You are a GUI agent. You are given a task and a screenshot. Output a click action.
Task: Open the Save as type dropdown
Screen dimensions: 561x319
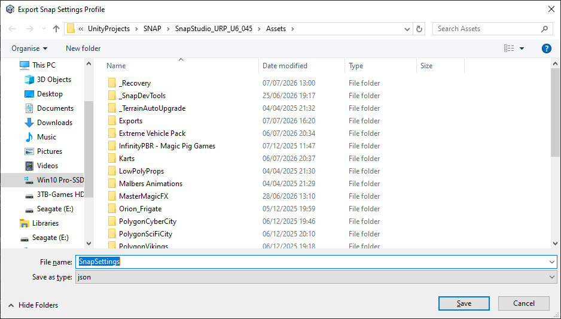316,277
